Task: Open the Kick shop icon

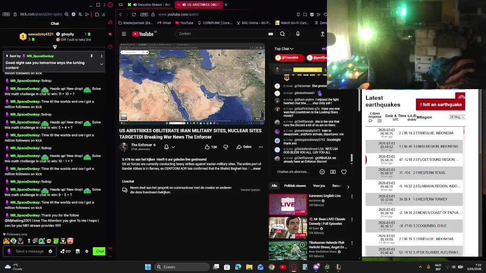Action: click(x=77, y=251)
